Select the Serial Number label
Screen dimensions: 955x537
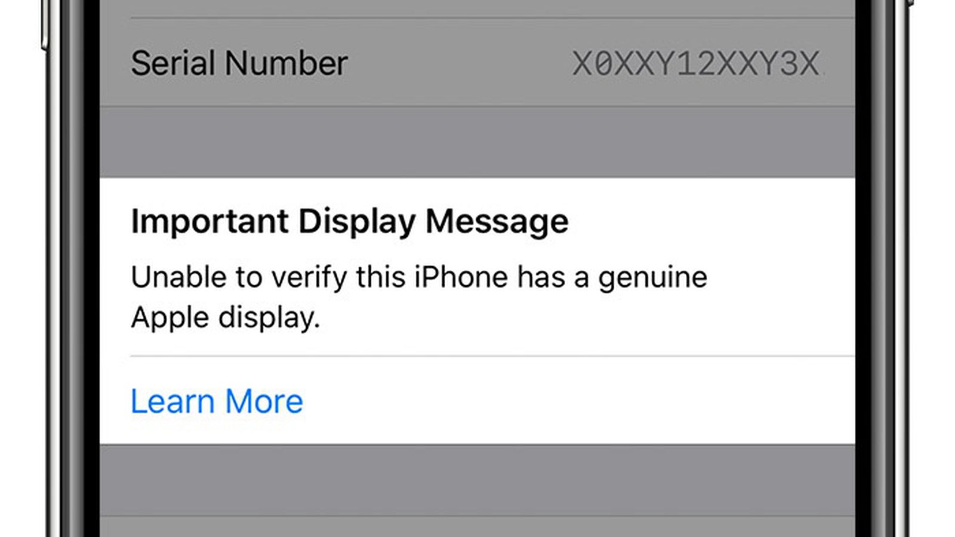click(x=239, y=63)
